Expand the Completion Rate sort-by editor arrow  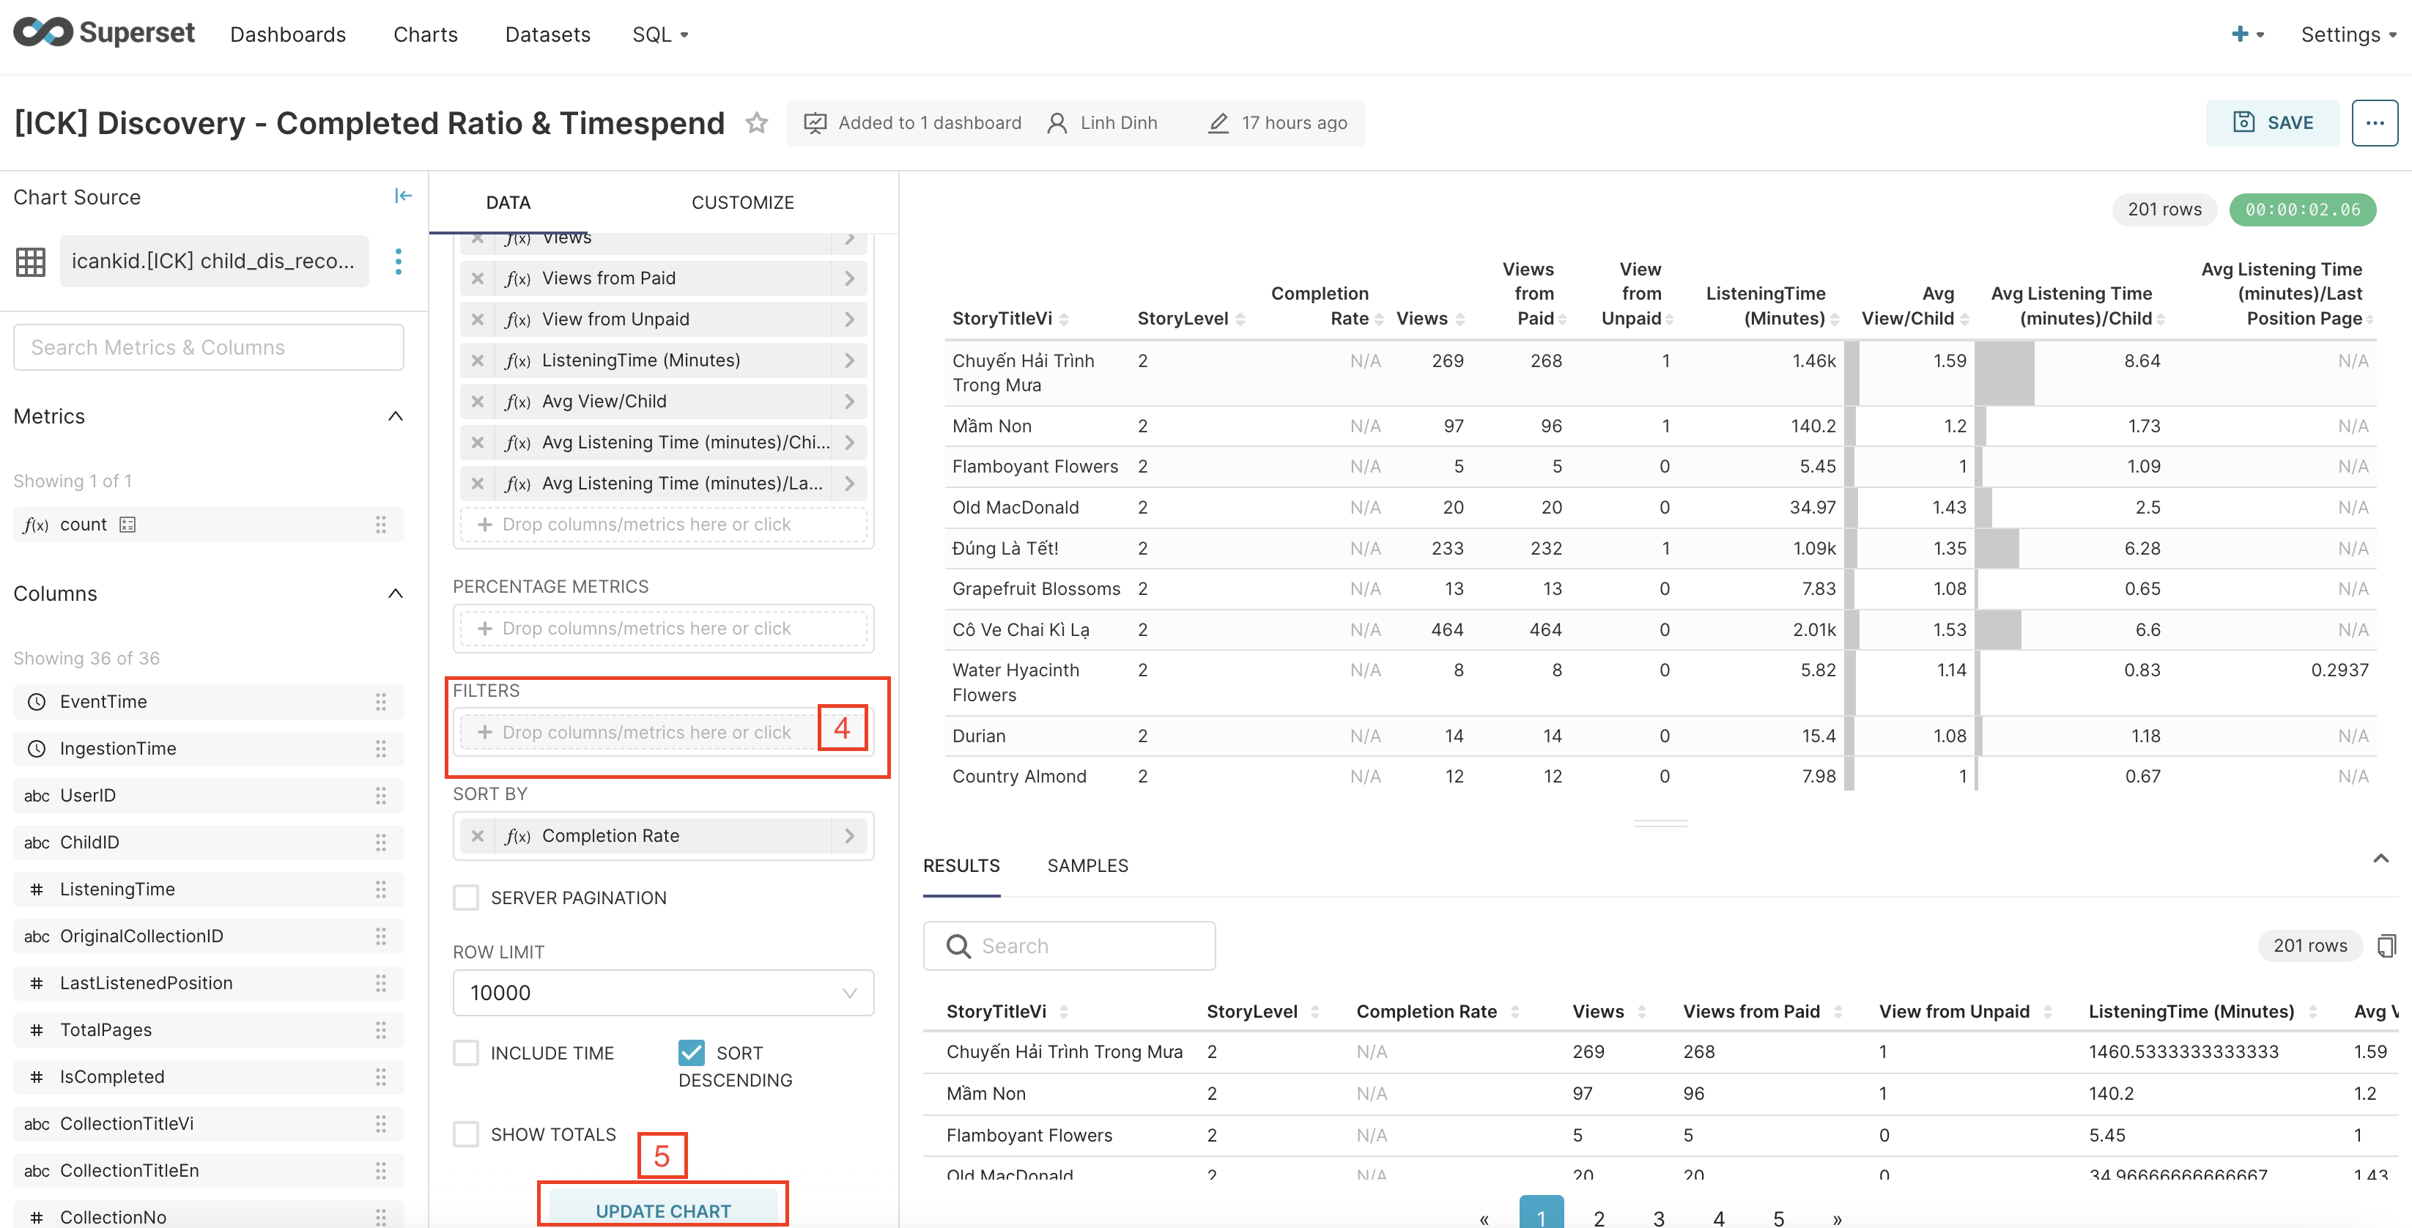pos(849,835)
